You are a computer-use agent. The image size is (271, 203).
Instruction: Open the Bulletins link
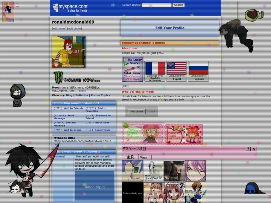[x=82, y=95]
